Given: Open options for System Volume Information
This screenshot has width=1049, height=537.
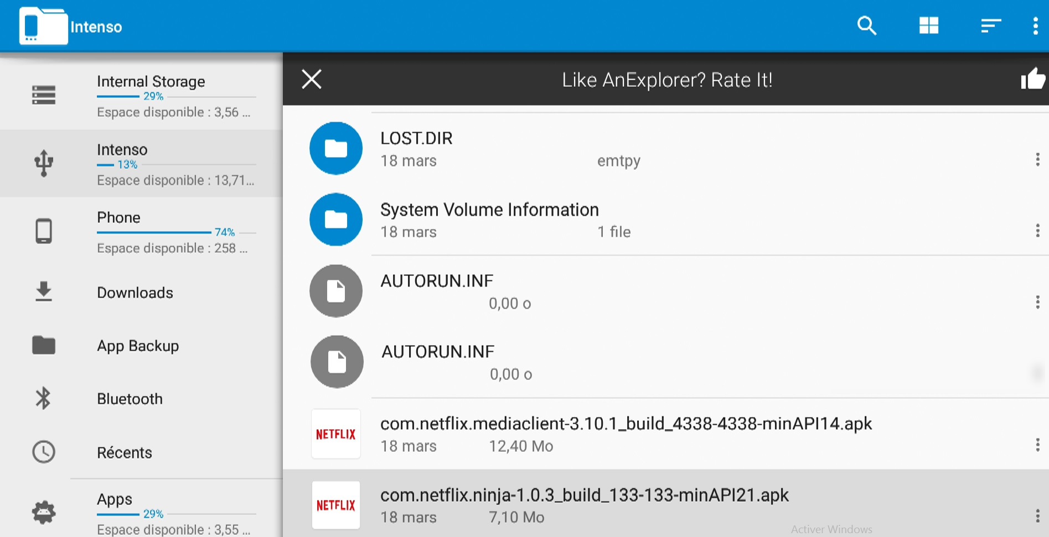Looking at the screenshot, I should (1037, 231).
